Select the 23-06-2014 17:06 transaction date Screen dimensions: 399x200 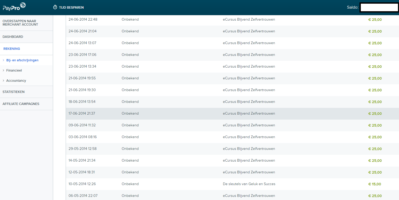pos(82,55)
